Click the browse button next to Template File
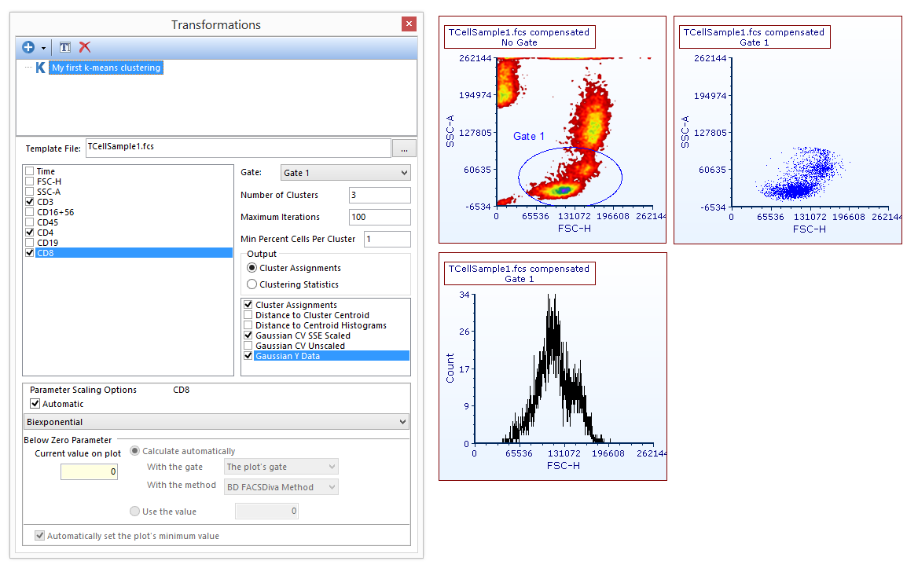 [404, 148]
